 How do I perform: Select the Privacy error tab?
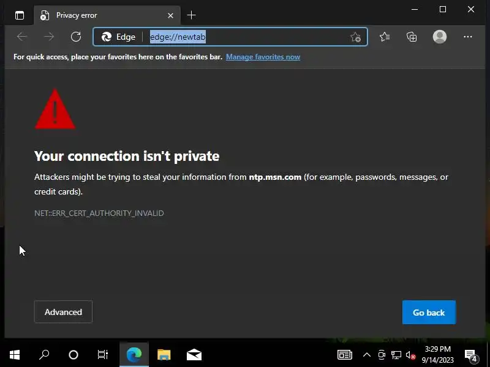[107, 15]
